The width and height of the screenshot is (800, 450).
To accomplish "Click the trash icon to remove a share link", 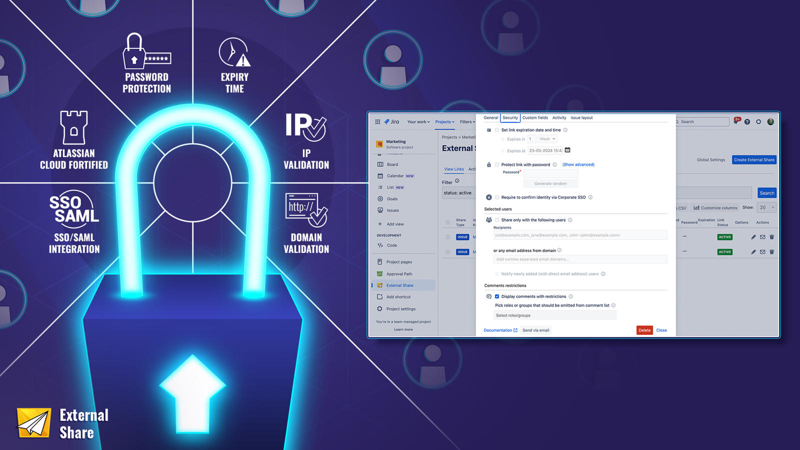I will tap(772, 237).
